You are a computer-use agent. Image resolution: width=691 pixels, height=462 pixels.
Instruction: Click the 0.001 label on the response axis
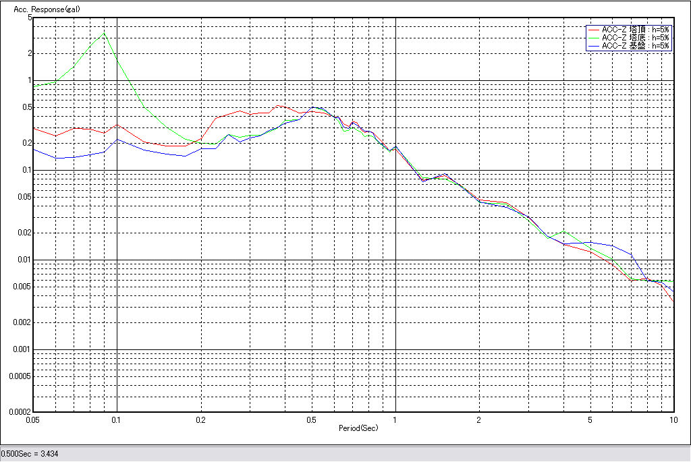(x=23, y=349)
